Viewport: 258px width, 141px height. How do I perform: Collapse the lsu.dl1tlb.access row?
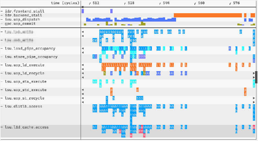click(x=2, y=106)
